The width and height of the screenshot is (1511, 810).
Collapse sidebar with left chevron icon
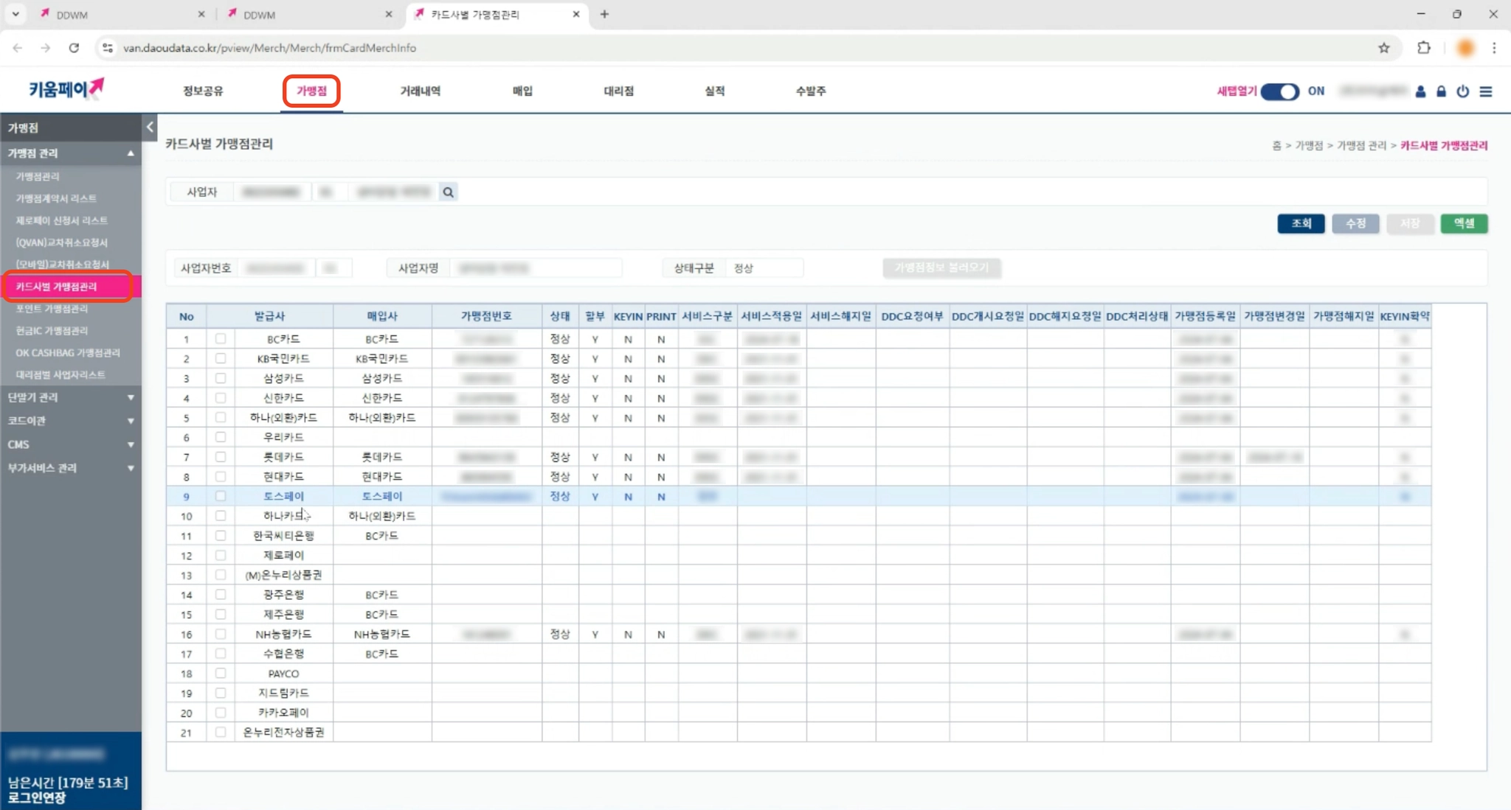point(150,127)
